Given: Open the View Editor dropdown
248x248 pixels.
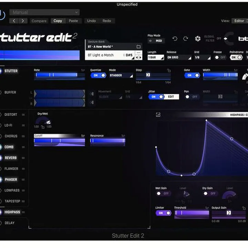Looking at the screenshot, I should tap(240, 21).
